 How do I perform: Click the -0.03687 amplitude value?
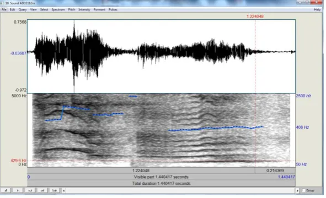click(x=19, y=53)
